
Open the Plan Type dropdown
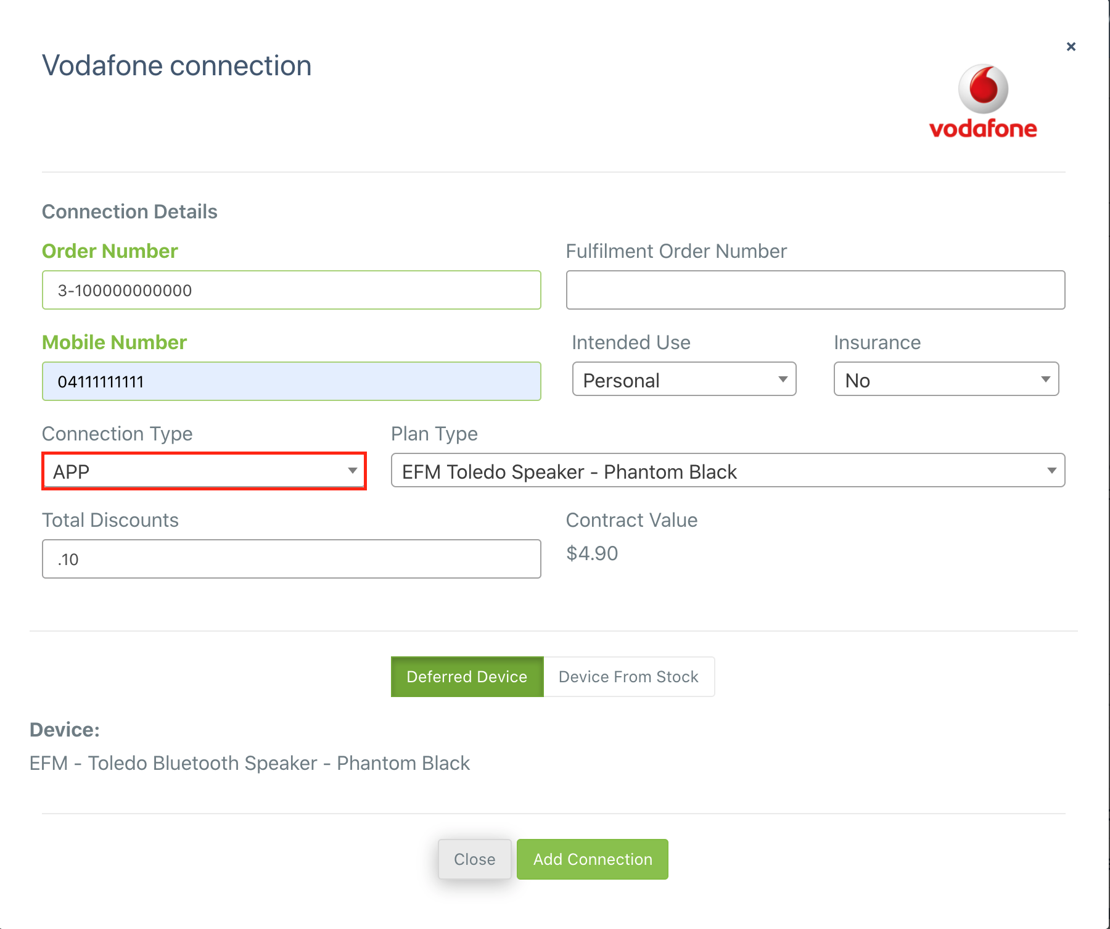(728, 470)
